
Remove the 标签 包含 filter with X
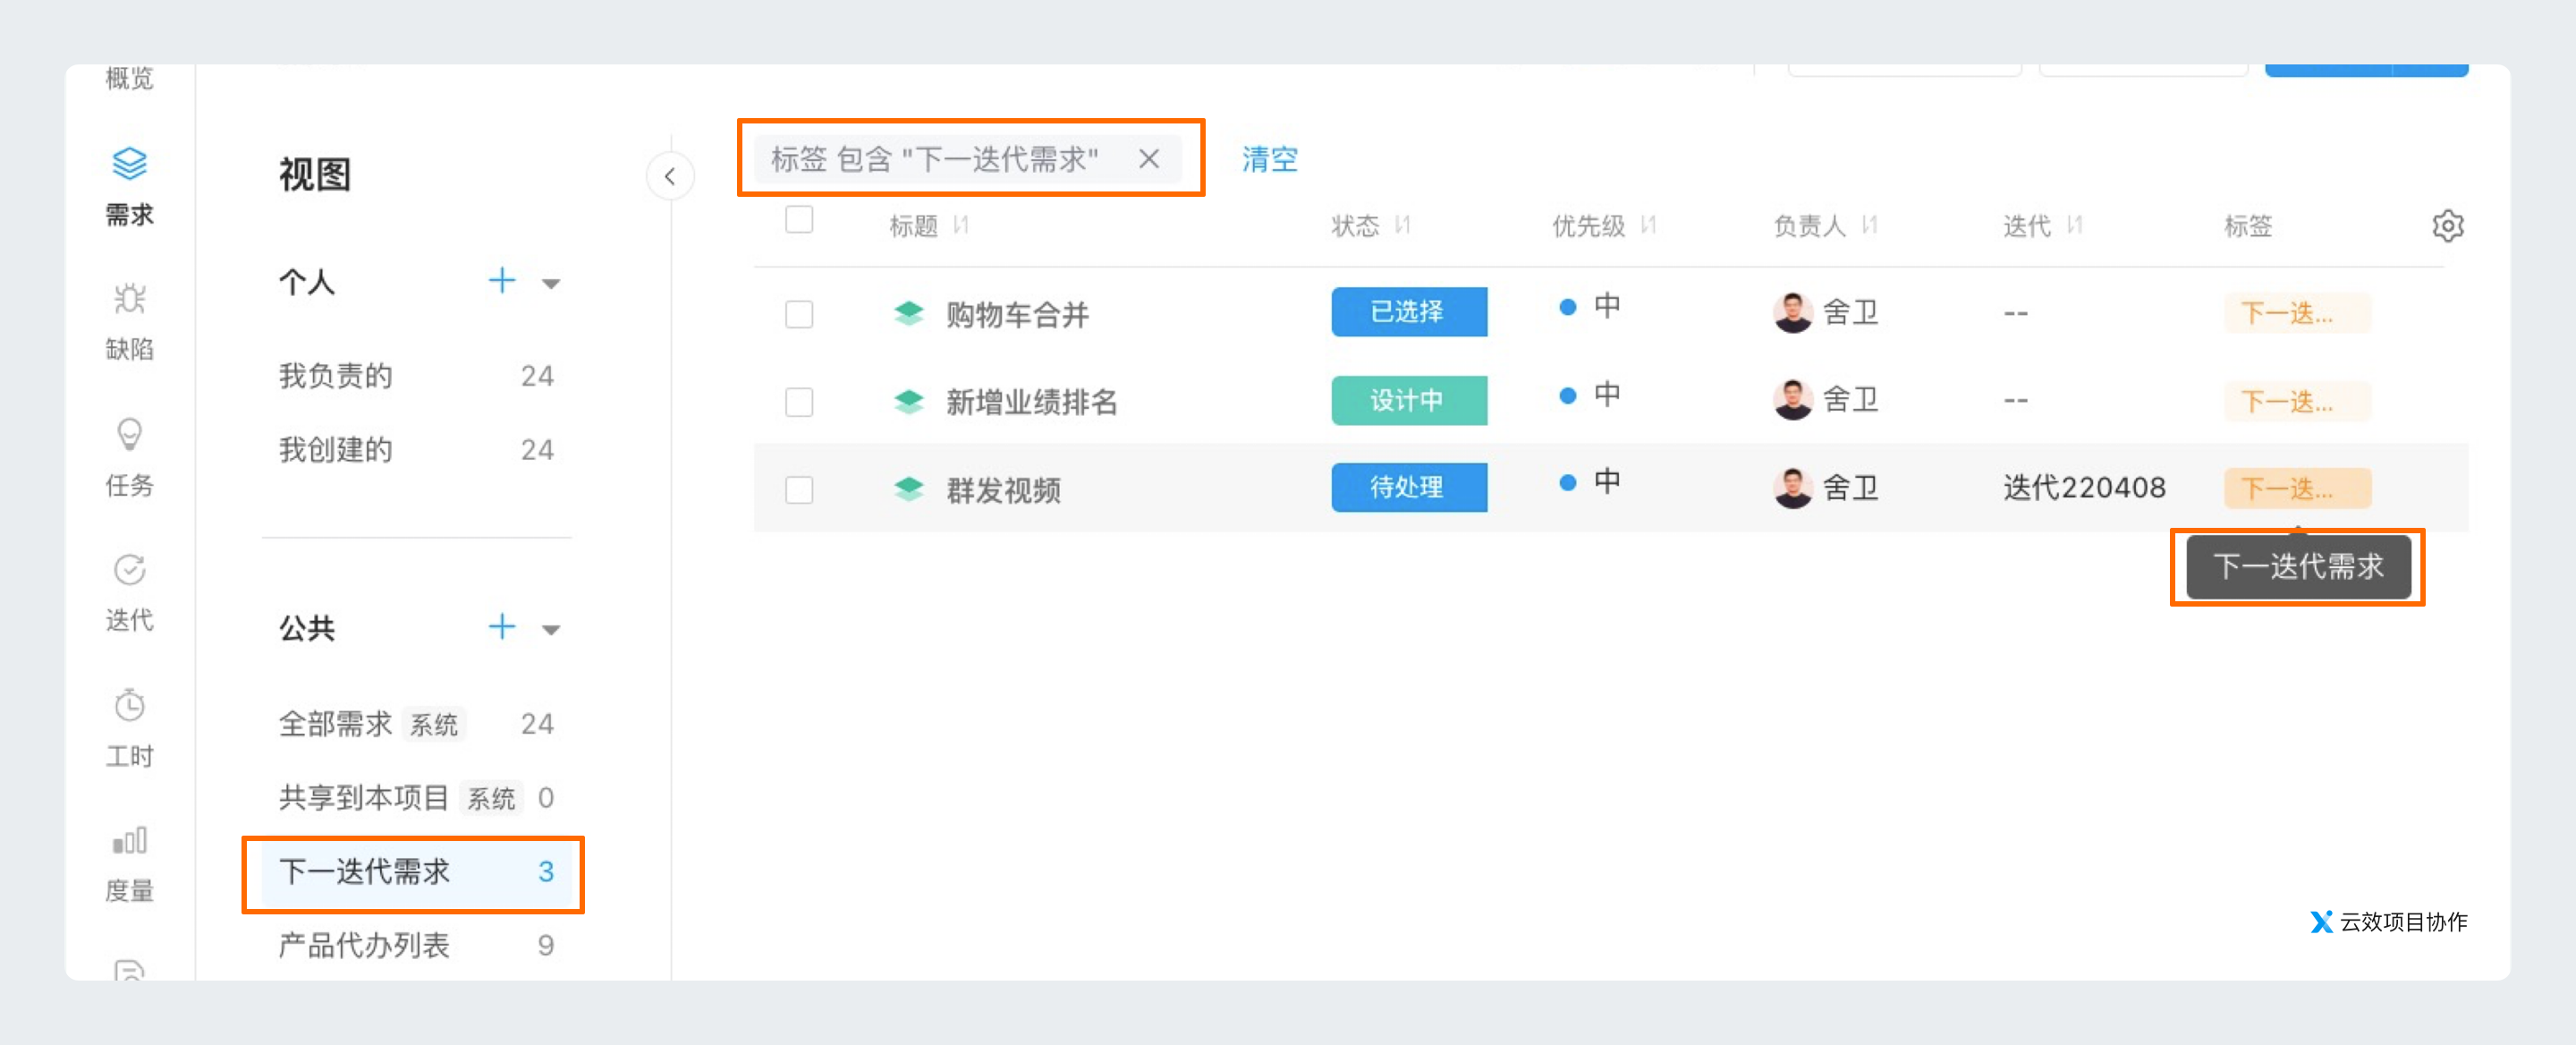[1149, 158]
